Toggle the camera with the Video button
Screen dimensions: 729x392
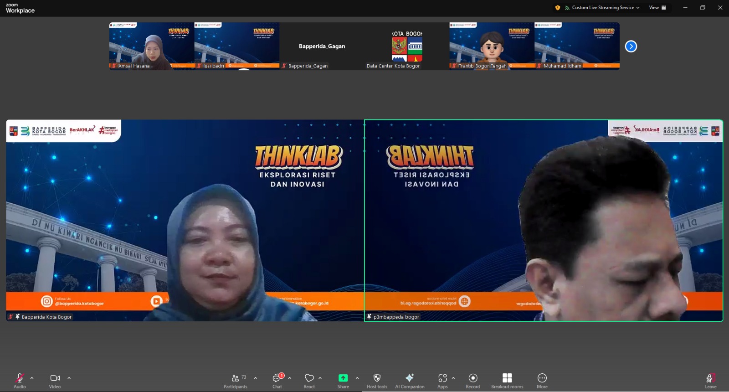(x=55, y=380)
